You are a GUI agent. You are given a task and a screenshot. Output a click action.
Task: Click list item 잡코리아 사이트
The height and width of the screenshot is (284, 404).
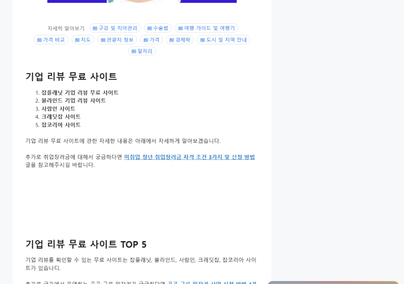coord(61,125)
